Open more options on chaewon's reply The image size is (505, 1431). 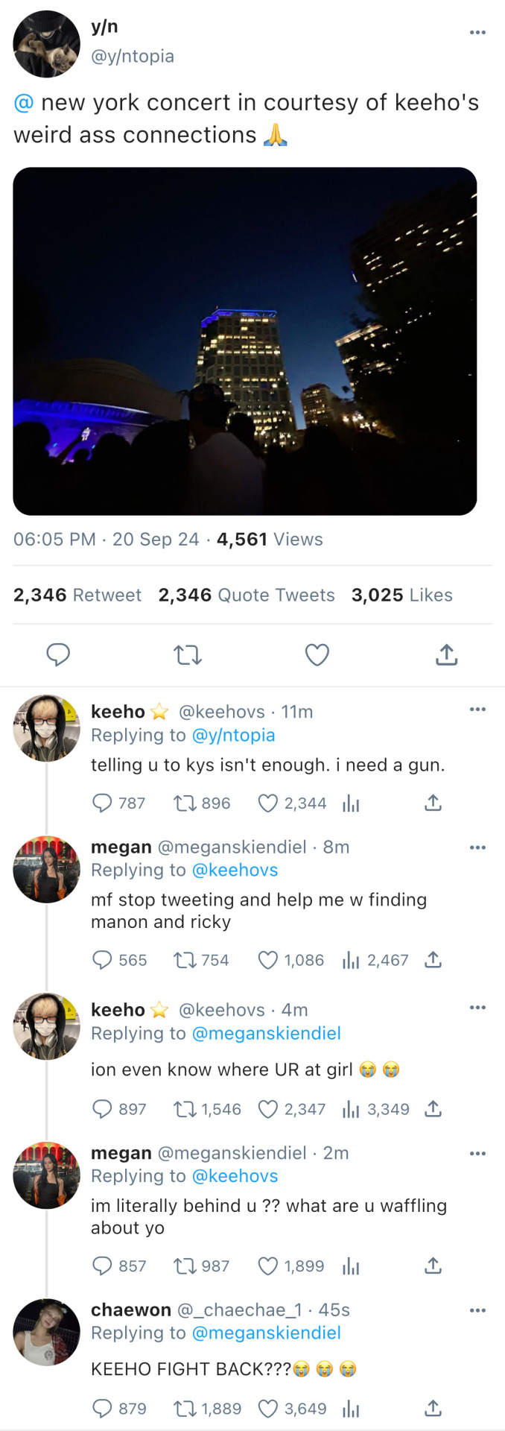pyautogui.click(x=477, y=1310)
